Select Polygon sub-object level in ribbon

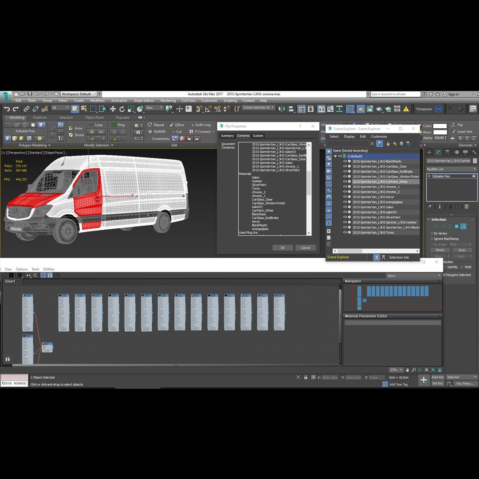(33, 125)
